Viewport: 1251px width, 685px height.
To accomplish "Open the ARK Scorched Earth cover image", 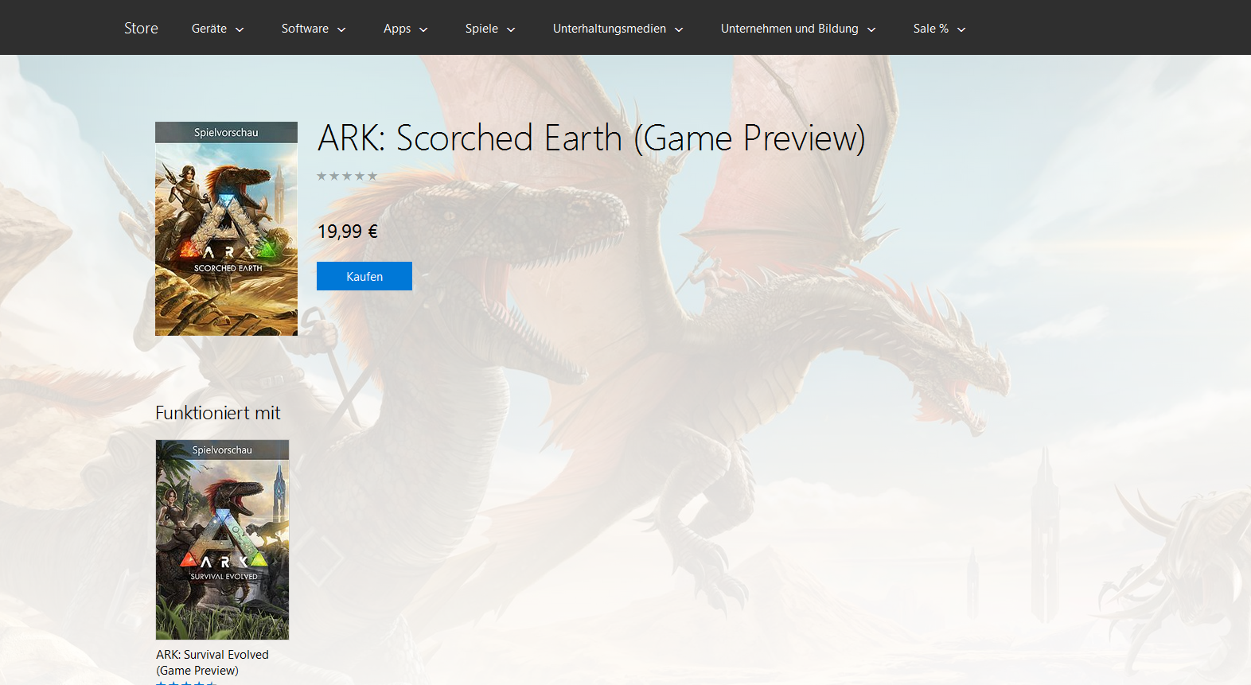I will pos(226,228).
